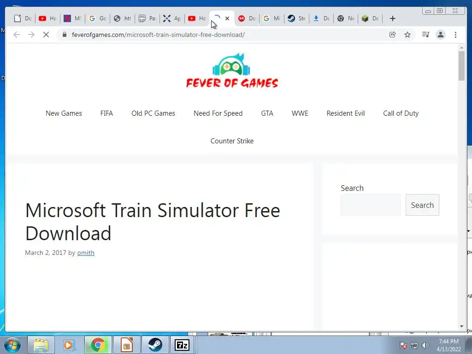The width and height of the screenshot is (472, 354).
Task: Click the 'March 2, 2017' post date
Action: click(46, 253)
